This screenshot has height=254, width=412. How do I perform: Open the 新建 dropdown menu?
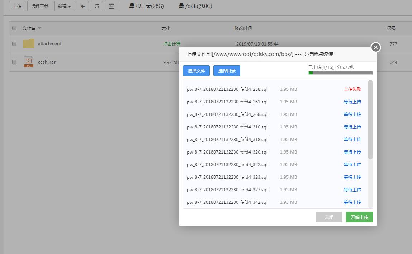point(64,6)
